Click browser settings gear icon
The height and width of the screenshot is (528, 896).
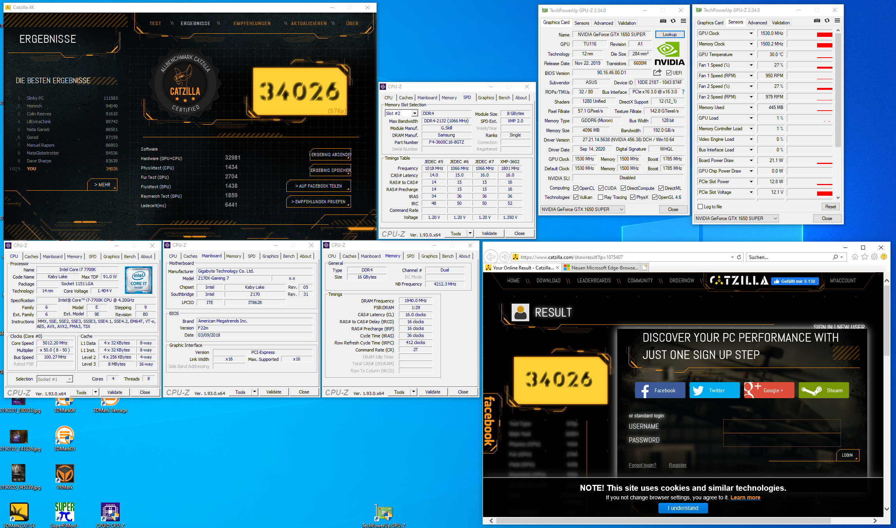click(x=874, y=257)
